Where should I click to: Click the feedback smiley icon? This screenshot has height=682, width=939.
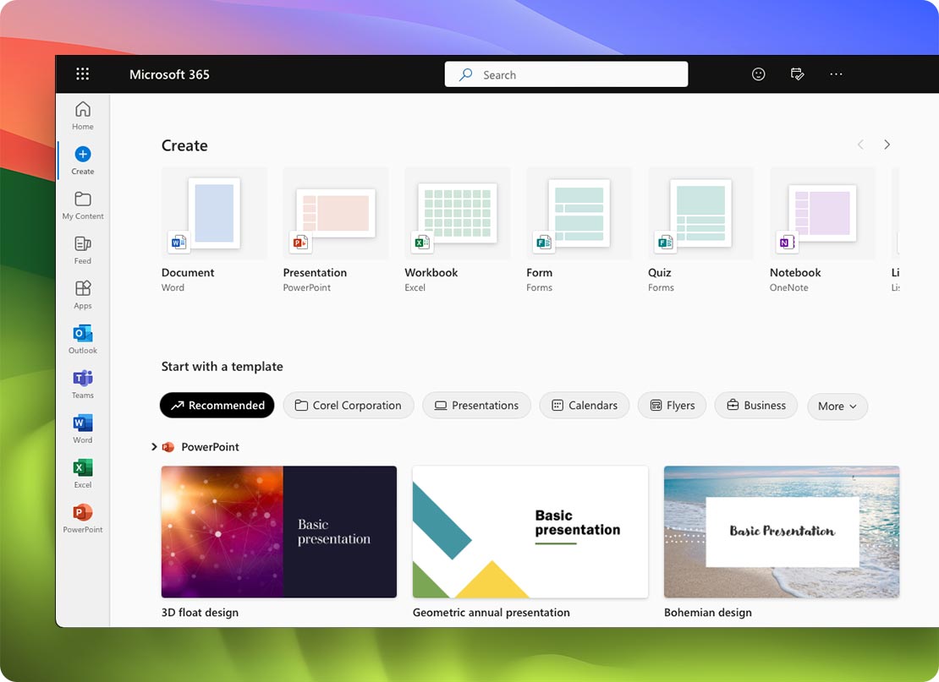[758, 74]
